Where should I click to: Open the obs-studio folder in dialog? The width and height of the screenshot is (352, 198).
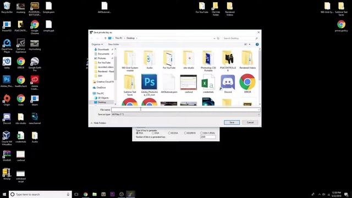[x=189, y=60]
